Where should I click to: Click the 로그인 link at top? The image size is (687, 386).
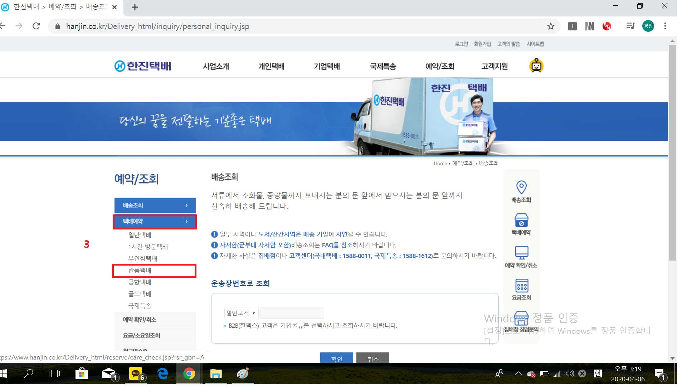[461, 44]
